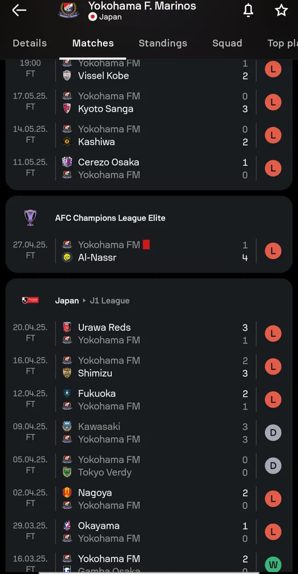Viewport: 298px width, 574px height.
Task: Switch to the Standings tab
Action: point(163,43)
